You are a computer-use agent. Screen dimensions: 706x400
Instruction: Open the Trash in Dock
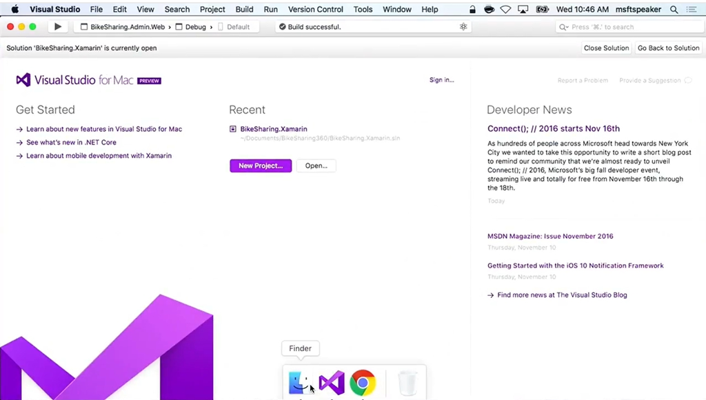coord(407,383)
